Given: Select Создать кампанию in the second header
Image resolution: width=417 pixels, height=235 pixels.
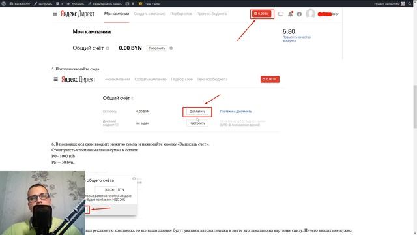Looking at the screenshot, I should click(151, 79).
